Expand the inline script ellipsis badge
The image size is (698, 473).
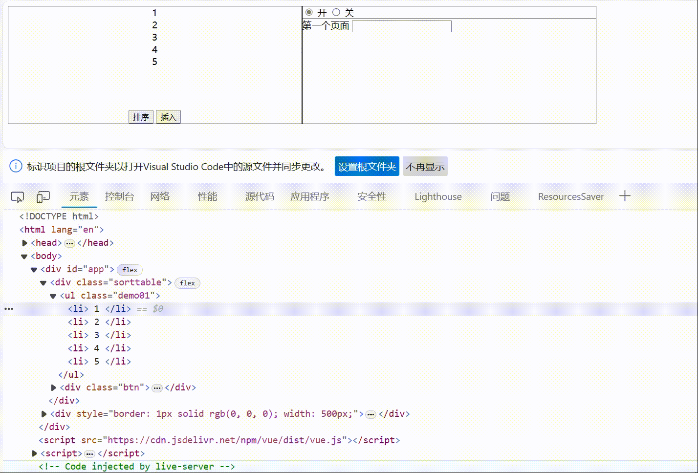[89, 454]
